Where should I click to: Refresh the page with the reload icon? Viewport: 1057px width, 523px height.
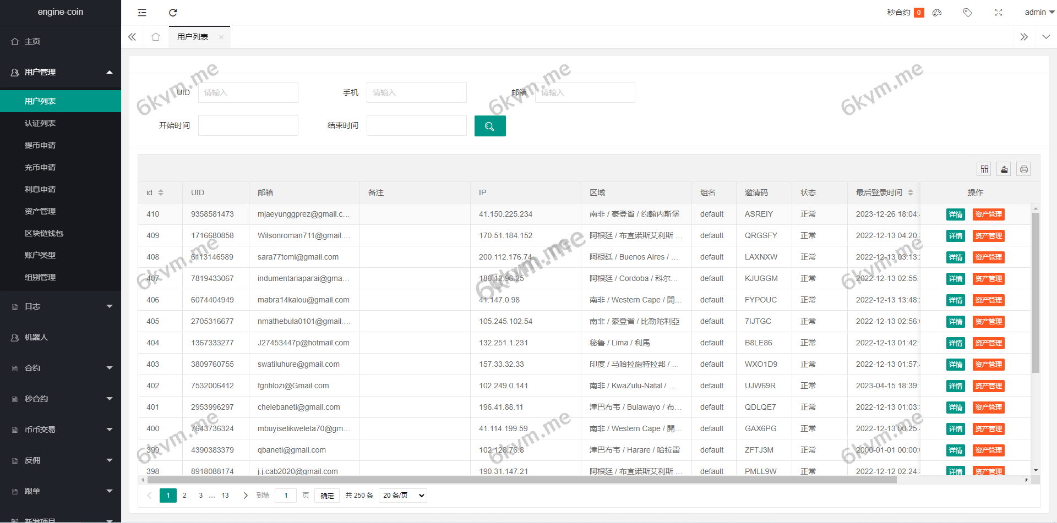coord(173,12)
